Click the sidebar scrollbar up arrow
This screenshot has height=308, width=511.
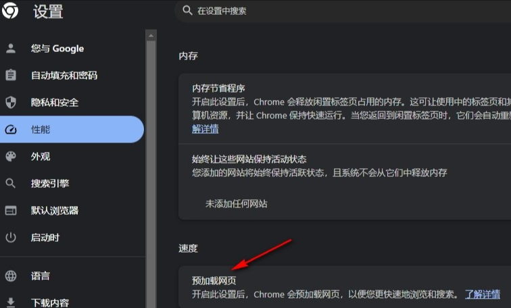click(x=151, y=36)
